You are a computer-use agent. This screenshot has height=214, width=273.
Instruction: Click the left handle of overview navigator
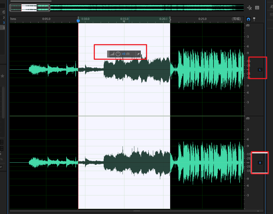(x=10, y=8)
